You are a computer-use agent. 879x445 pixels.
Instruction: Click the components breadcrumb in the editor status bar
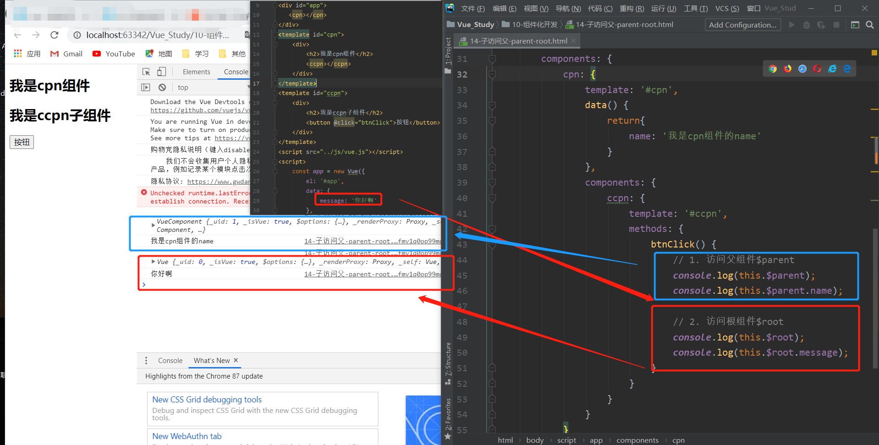coord(637,440)
